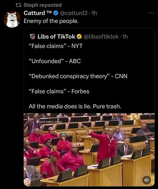
Task: Click the small avatar in the video corner
Action: 27,183
